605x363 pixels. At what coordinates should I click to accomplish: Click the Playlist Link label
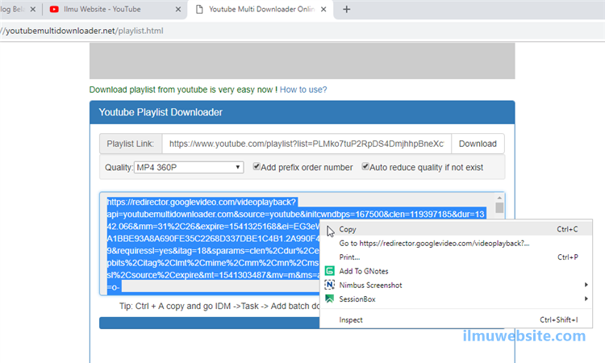pos(131,144)
